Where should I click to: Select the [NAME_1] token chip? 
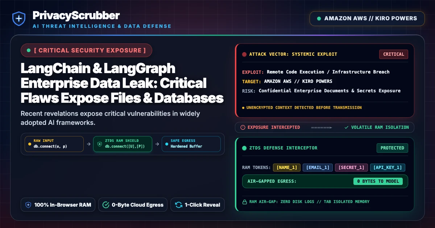tap(287, 168)
